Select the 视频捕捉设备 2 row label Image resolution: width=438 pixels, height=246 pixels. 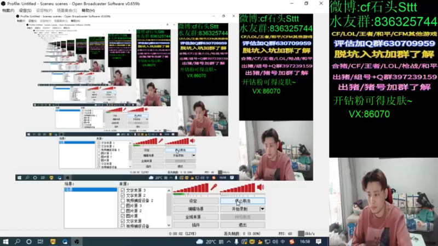click(x=140, y=201)
